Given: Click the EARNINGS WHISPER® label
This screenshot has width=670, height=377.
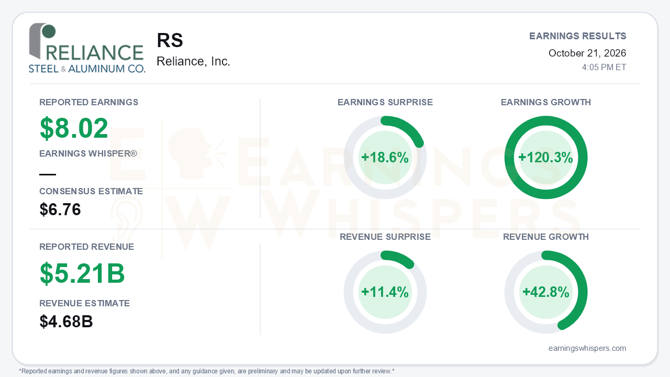Looking at the screenshot, I should 88,154.
